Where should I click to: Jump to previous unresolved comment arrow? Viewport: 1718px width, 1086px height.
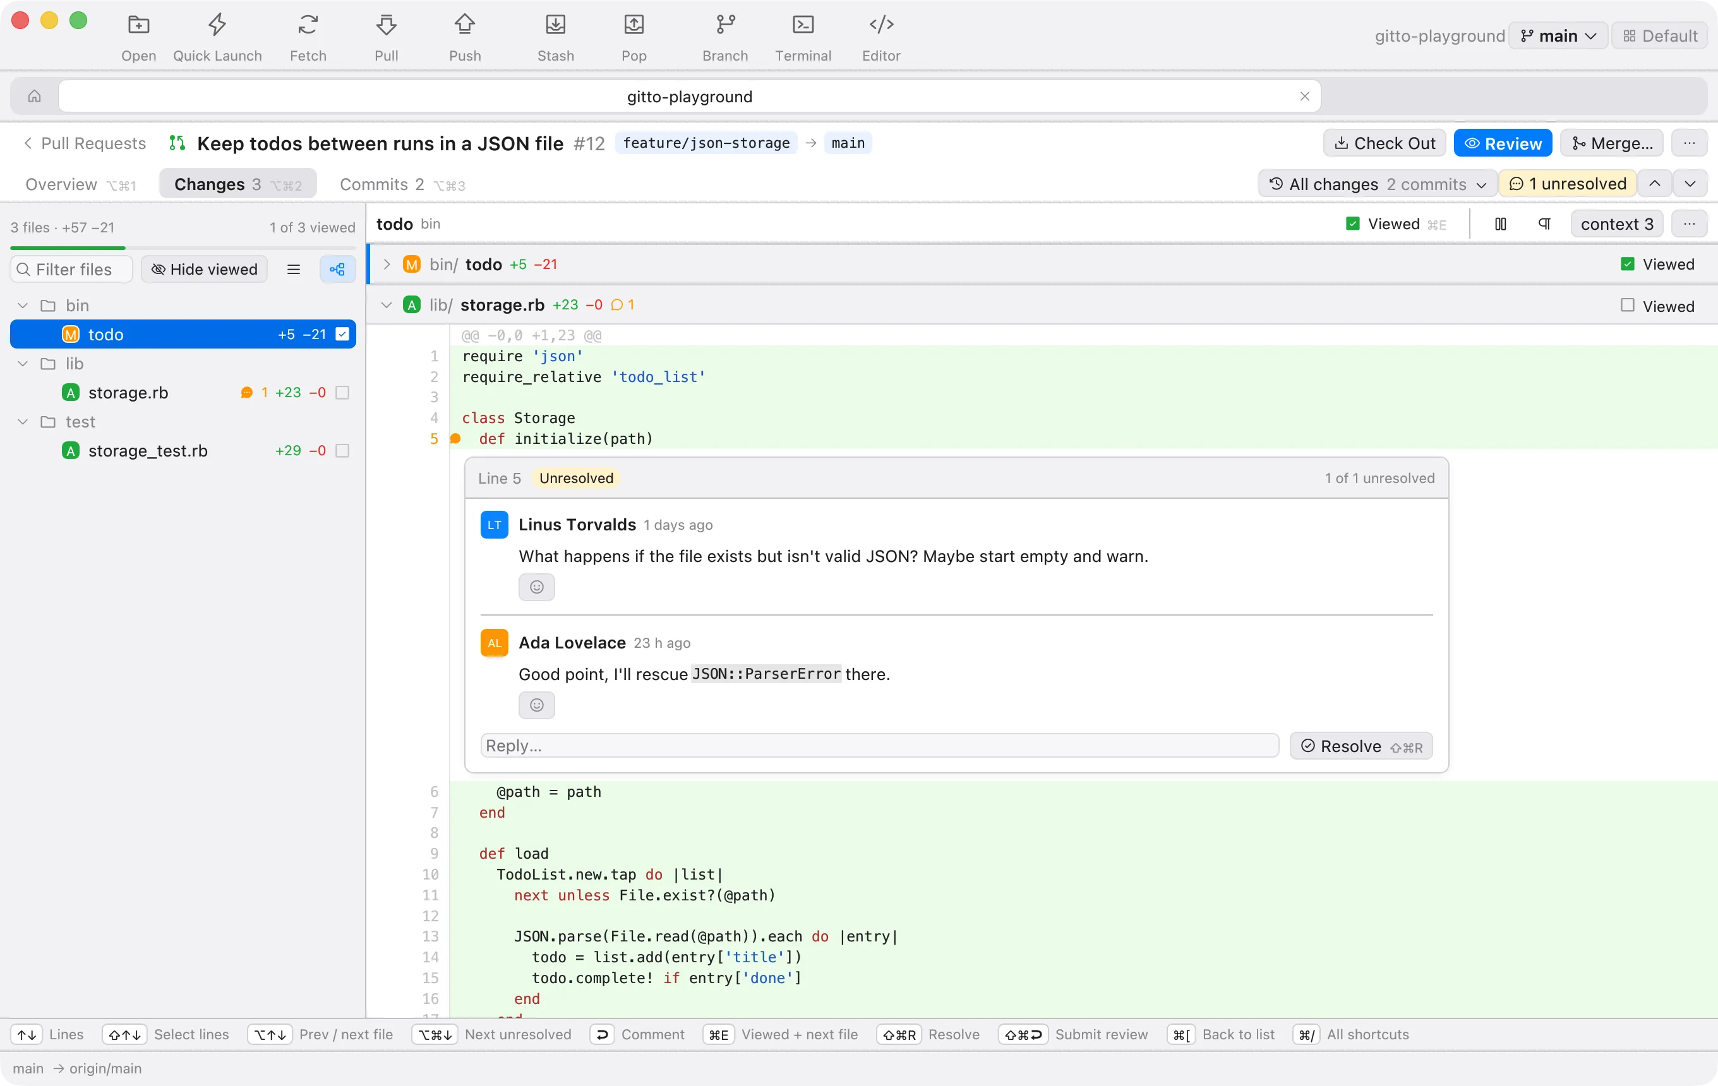point(1654,184)
